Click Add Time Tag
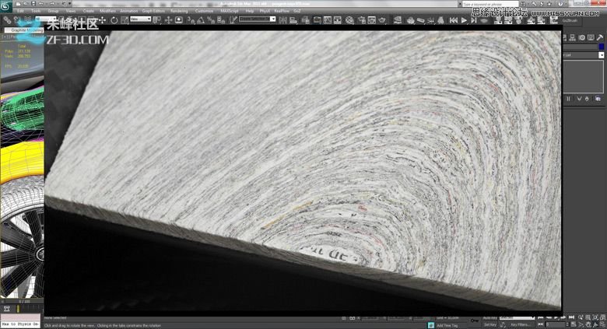This screenshot has height=329, width=607. point(447,326)
